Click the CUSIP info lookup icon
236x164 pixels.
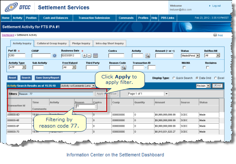(55, 56)
